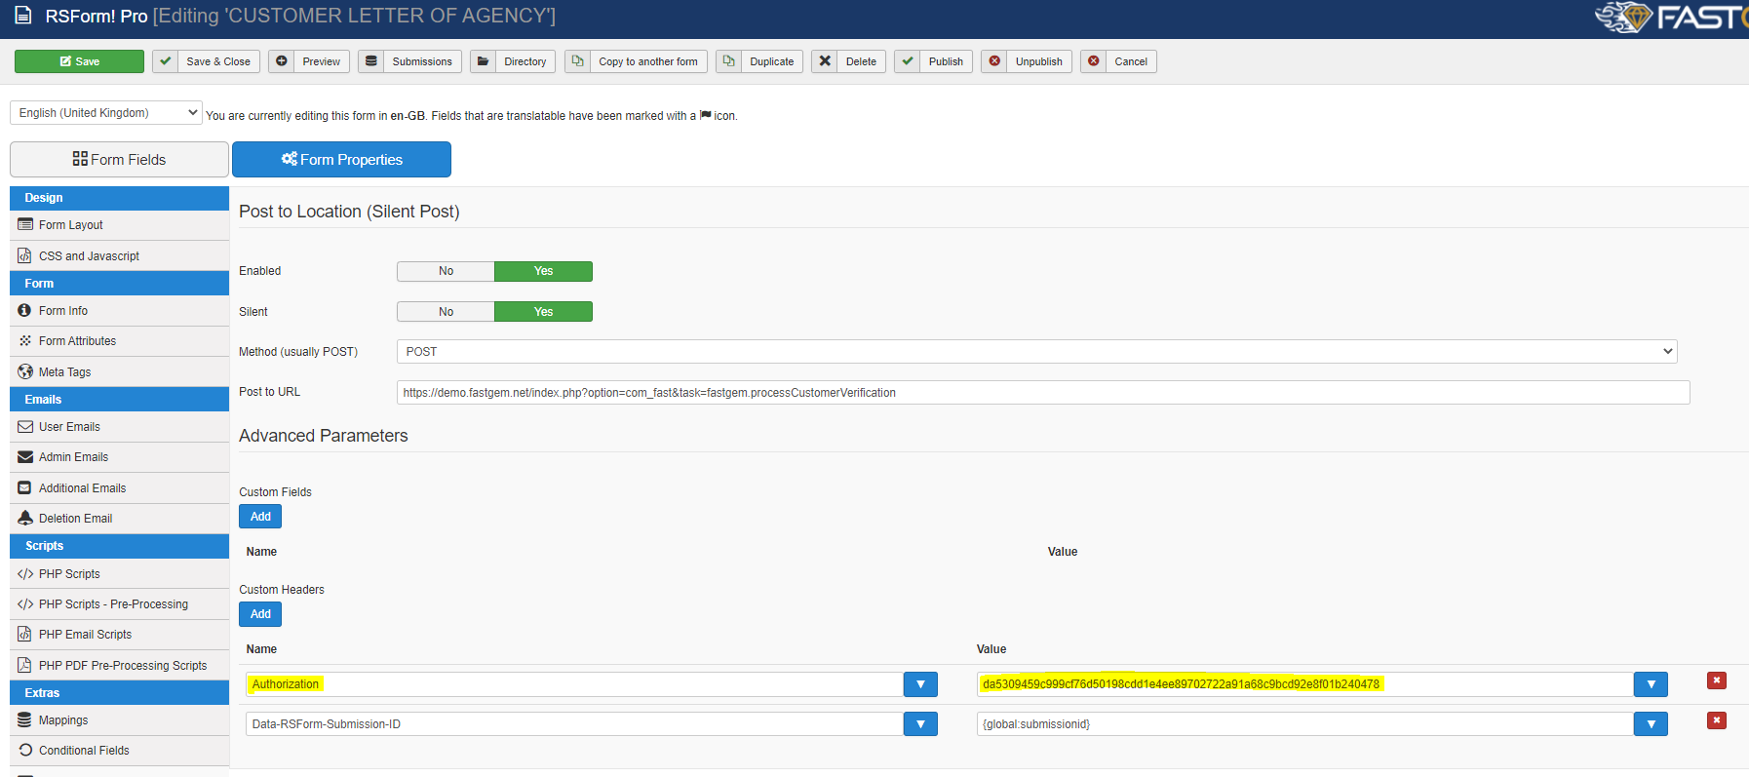
Task: Click the Cancel red circle icon
Action: click(x=1094, y=61)
